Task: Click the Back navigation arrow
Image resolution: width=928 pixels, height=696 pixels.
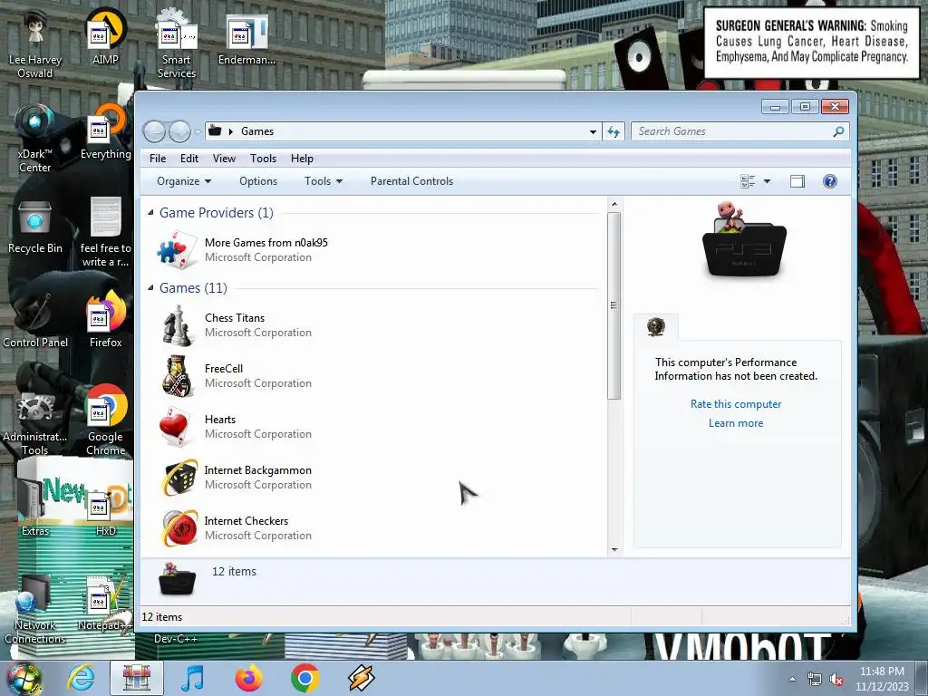Action: (154, 131)
